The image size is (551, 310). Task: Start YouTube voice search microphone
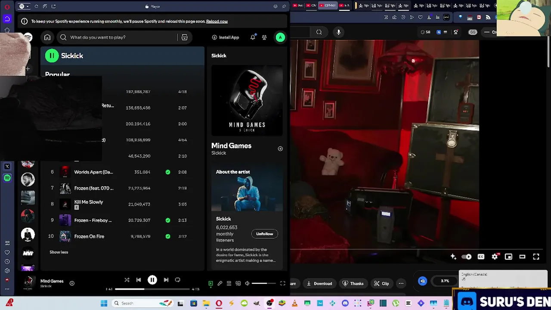[x=338, y=32]
